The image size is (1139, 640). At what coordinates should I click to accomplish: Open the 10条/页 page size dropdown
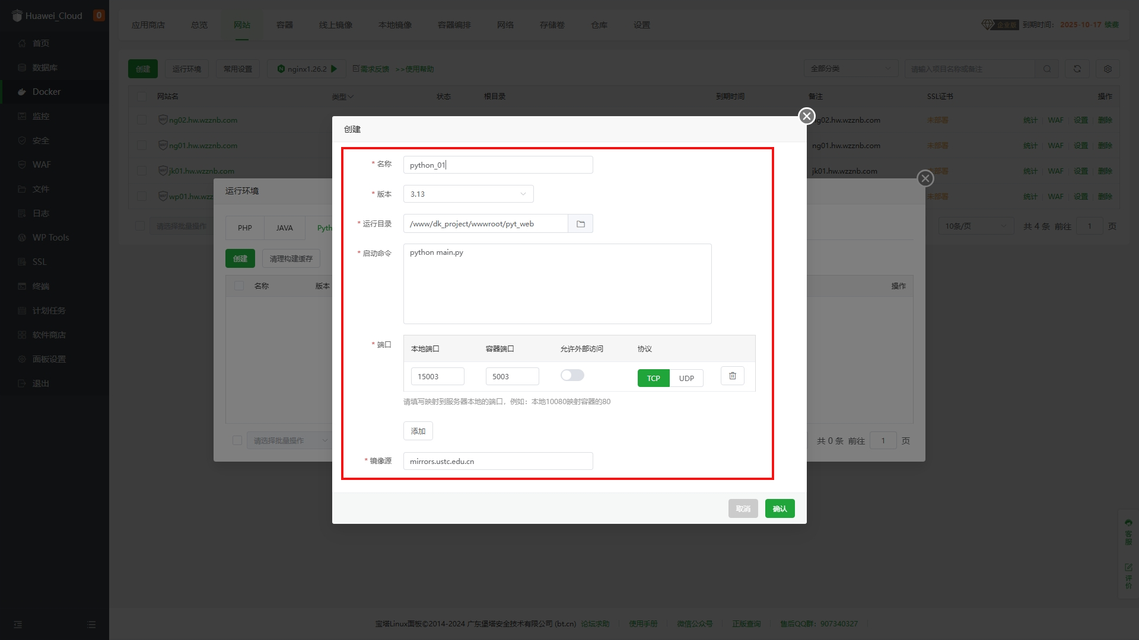pos(976,226)
